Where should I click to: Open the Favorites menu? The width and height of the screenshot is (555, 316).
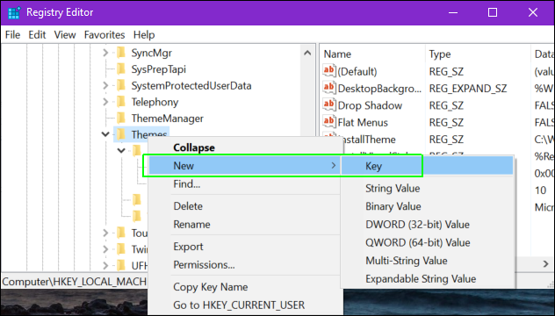105,35
